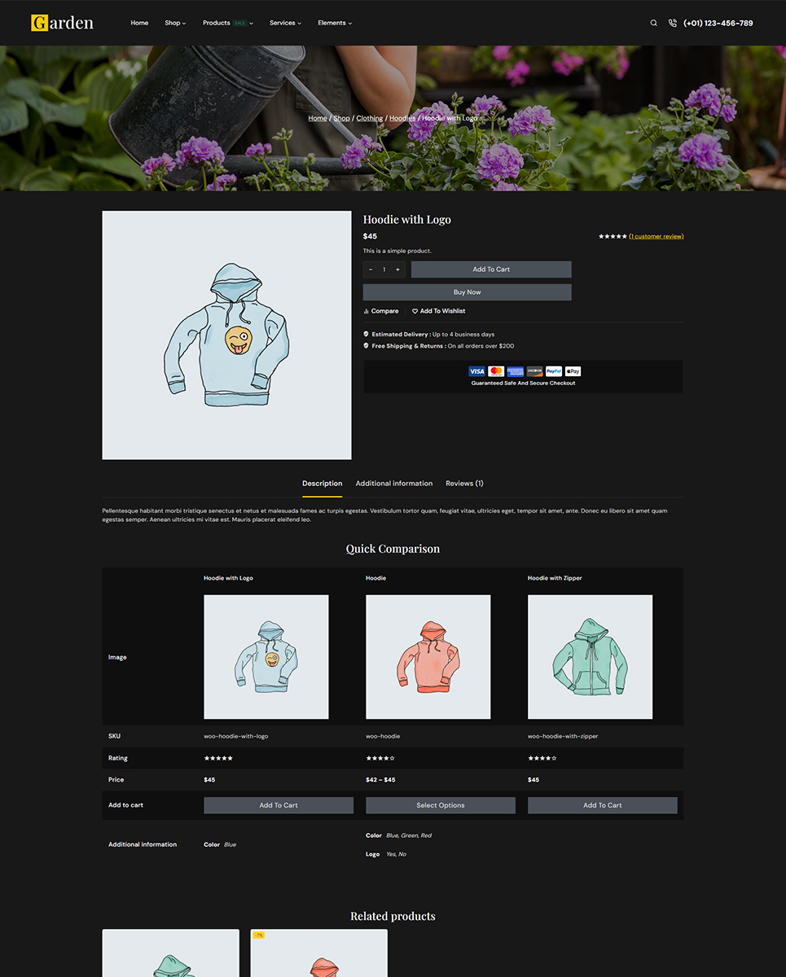This screenshot has width=786, height=977.
Task: Click Select Options for Hoodie
Action: coord(441,805)
